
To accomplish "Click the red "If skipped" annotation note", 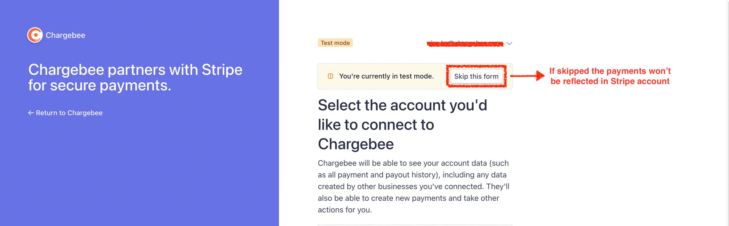I will (x=610, y=71).
